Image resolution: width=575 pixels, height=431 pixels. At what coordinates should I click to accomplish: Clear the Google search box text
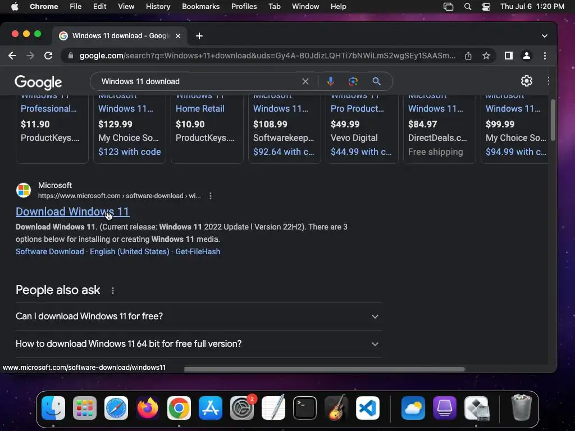click(305, 81)
